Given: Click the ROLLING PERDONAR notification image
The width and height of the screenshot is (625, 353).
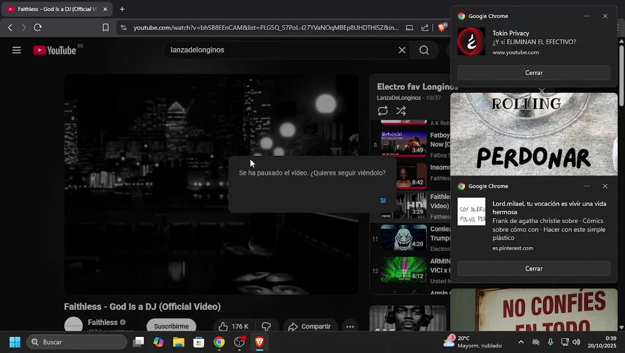Looking at the screenshot, I should (x=534, y=134).
